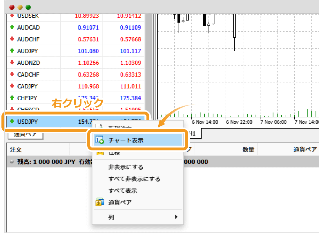Select the USDJPY row in Market Watch
319x233 pixels.
click(x=75, y=122)
